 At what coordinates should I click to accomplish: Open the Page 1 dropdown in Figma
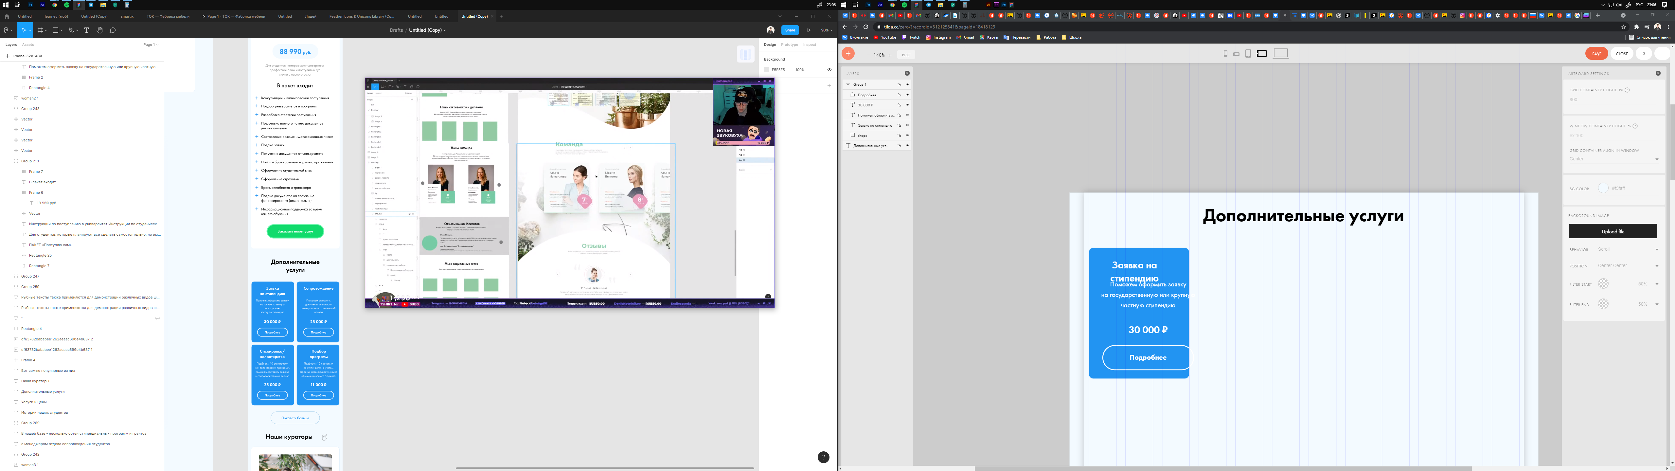click(x=150, y=45)
